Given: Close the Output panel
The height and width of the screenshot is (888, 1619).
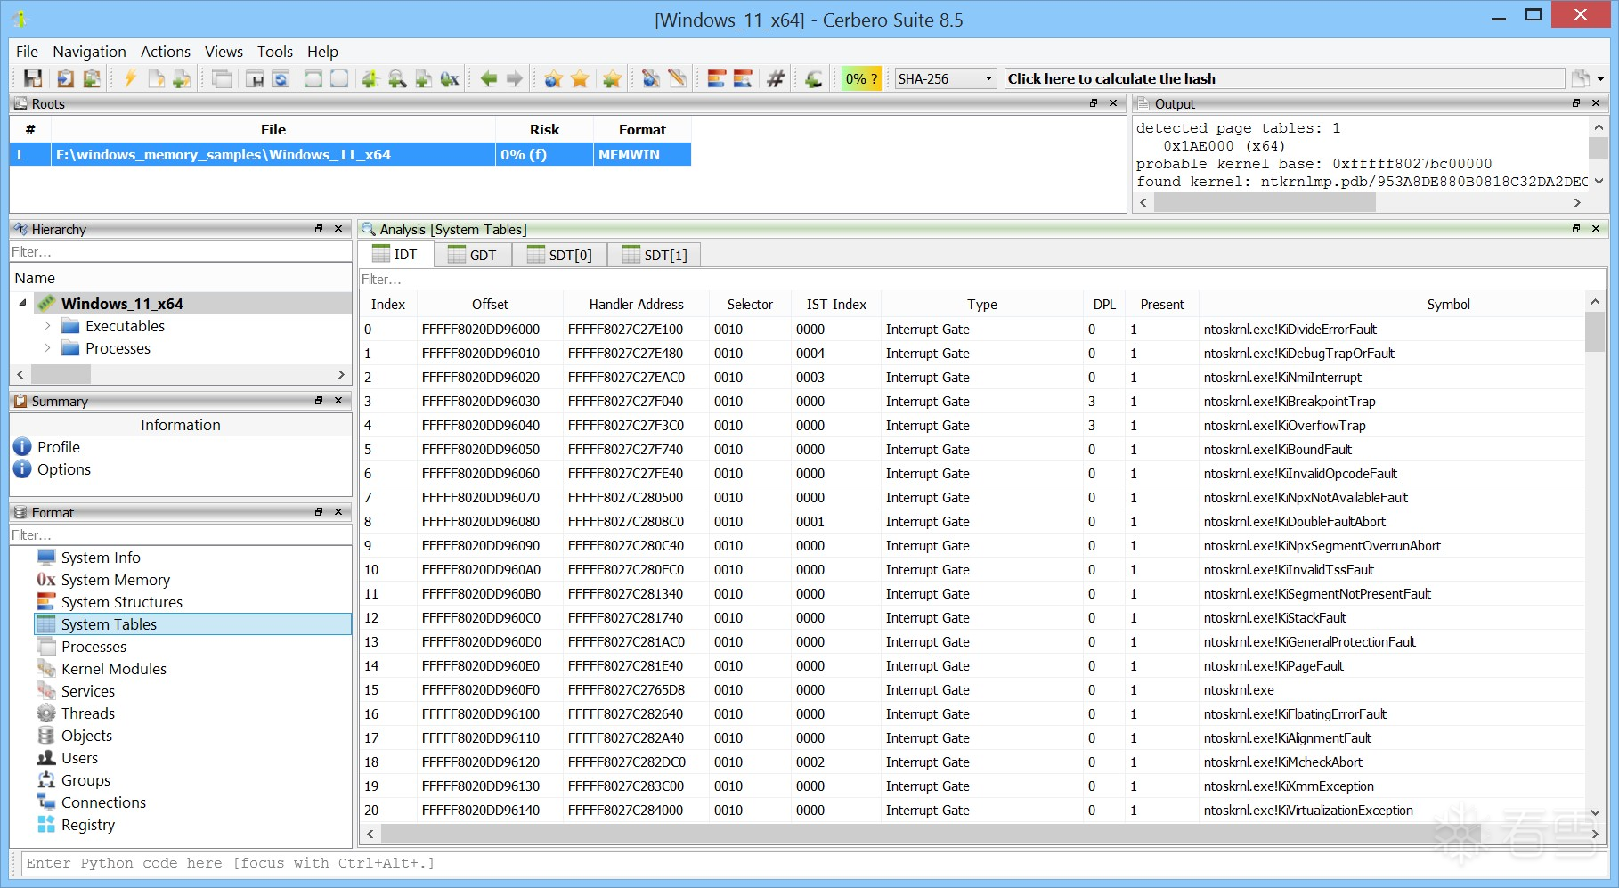Looking at the screenshot, I should coord(1596,103).
